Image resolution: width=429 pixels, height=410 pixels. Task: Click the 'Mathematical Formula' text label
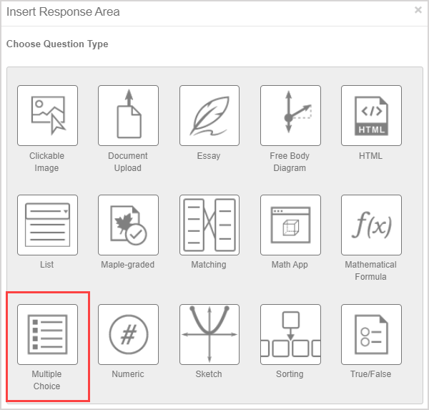[371, 270]
